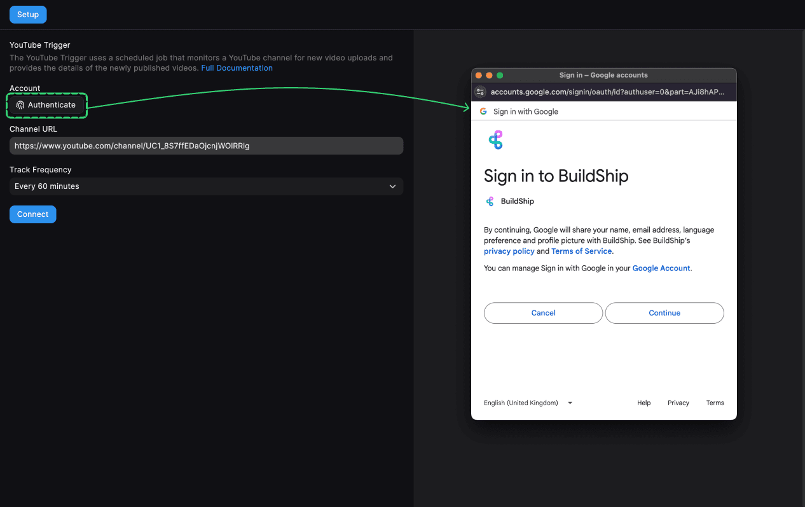Click the Terms link in the footer
The height and width of the screenshot is (507, 805).
[x=715, y=403]
